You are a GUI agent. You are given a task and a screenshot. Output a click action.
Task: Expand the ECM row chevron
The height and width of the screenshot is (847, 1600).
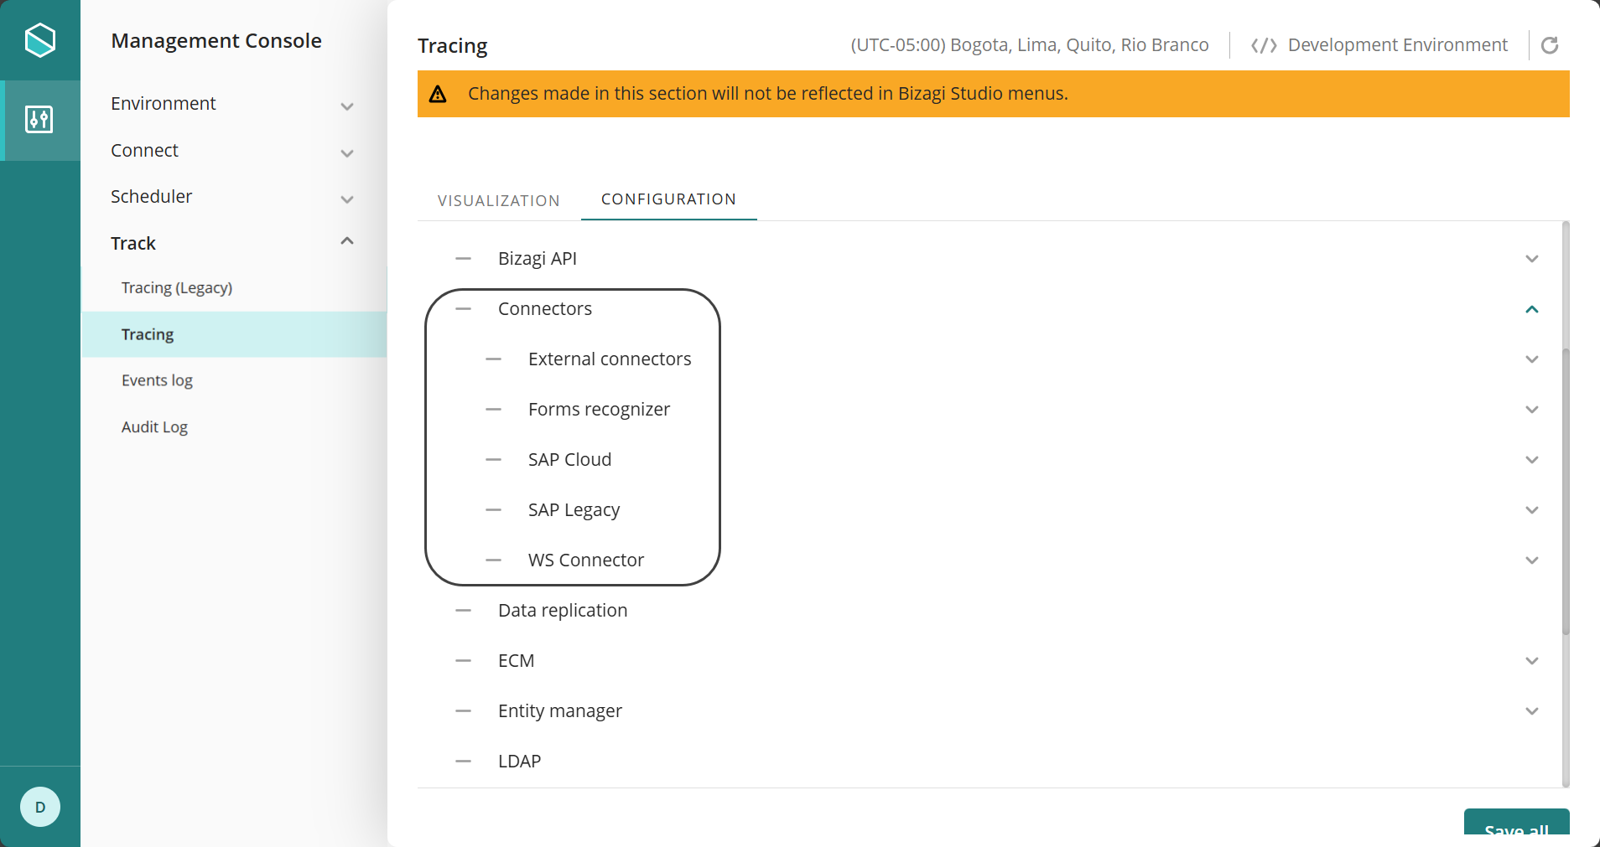pyautogui.click(x=1531, y=661)
